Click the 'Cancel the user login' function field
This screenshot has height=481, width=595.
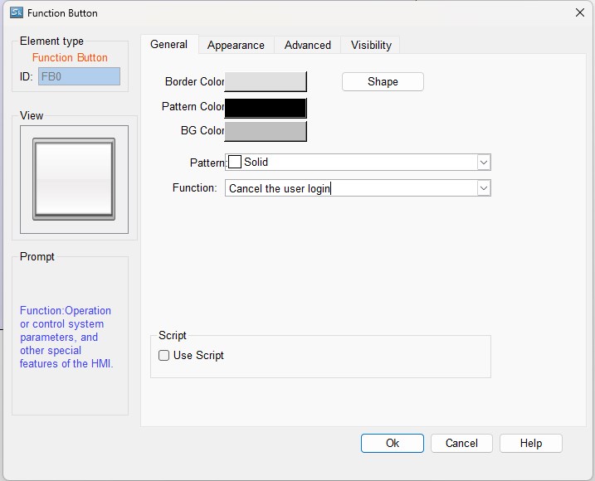pyautogui.click(x=349, y=188)
